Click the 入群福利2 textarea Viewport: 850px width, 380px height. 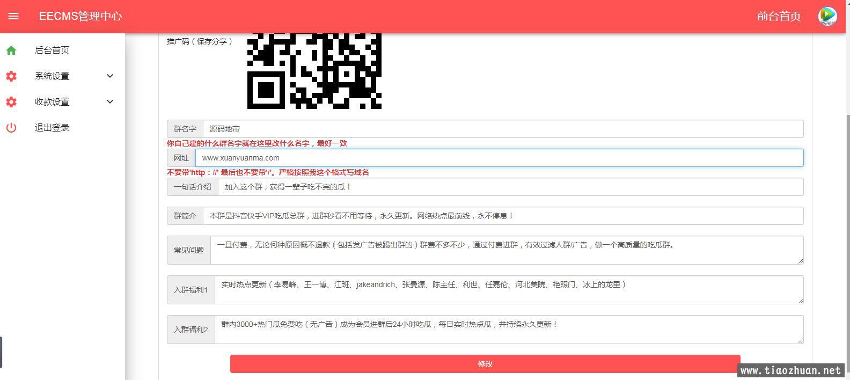[x=509, y=330]
